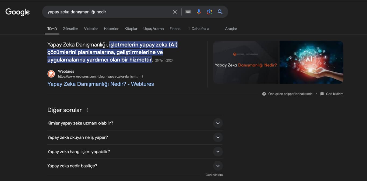The image size is (367, 181).
Task: Click question "Kimler yapay zeka uzmanı olabilir?"
Action: click(80, 123)
